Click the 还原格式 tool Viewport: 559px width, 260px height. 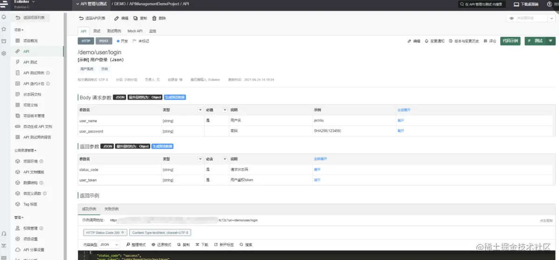point(161,245)
